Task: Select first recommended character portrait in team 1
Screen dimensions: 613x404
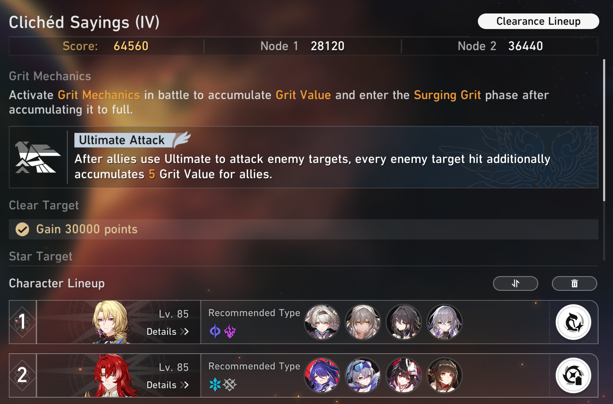Action: pyautogui.click(x=322, y=322)
